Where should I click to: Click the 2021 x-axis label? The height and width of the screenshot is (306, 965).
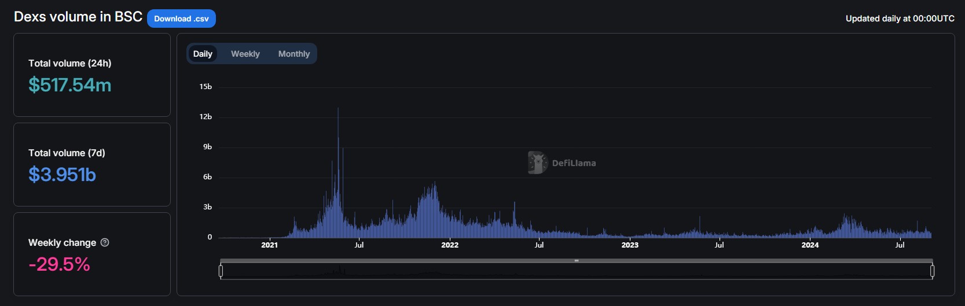[269, 245]
